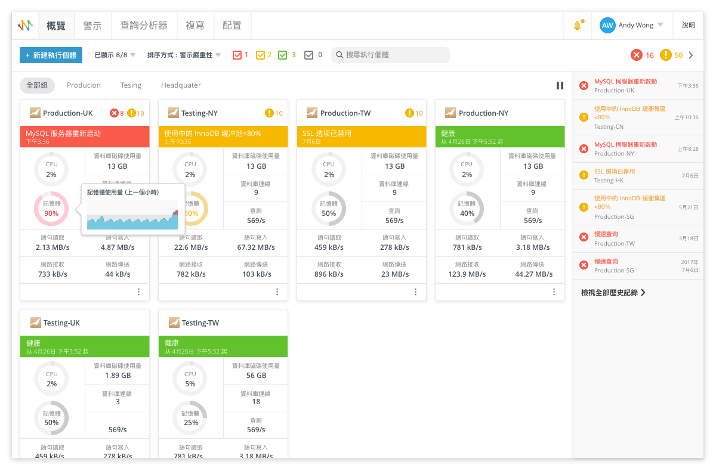Open the Production-NY card three-dot menu
The height and width of the screenshot is (471, 716).
click(554, 292)
